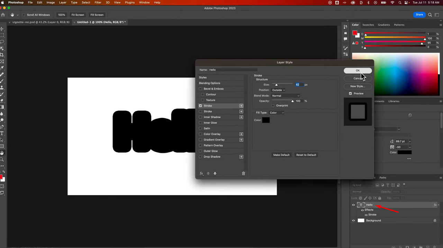This screenshot has height=248, width=443.
Task: Open Hand tool preset dropdown arrow
Action: 18,15
